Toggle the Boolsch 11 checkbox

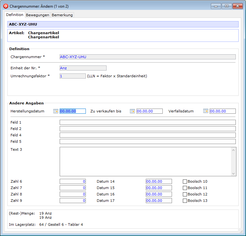pyautogui.click(x=185, y=188)
